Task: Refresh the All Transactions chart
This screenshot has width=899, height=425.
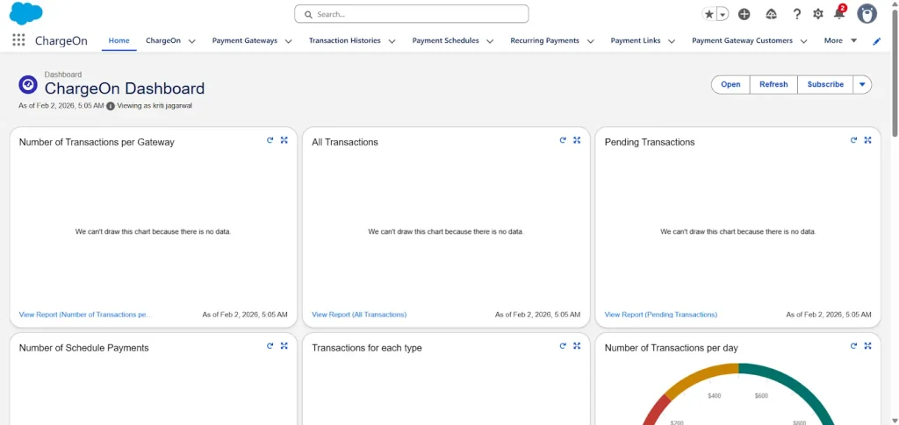Action: point(563,140)
